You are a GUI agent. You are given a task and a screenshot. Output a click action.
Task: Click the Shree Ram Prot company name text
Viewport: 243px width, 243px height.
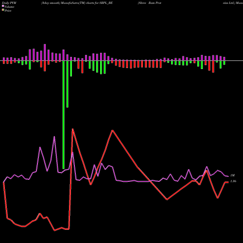(x=149, y=3)
